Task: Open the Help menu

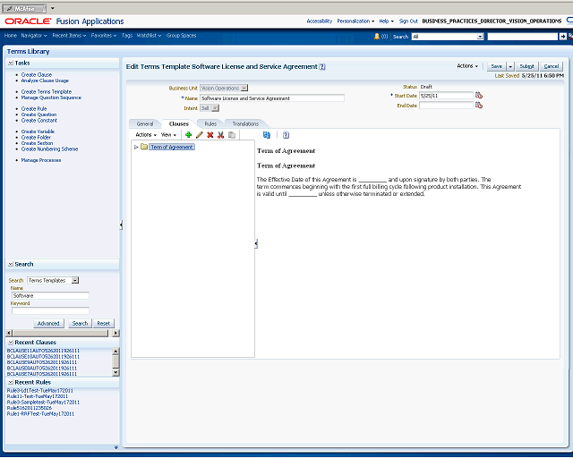Action: tap(386, 21)
